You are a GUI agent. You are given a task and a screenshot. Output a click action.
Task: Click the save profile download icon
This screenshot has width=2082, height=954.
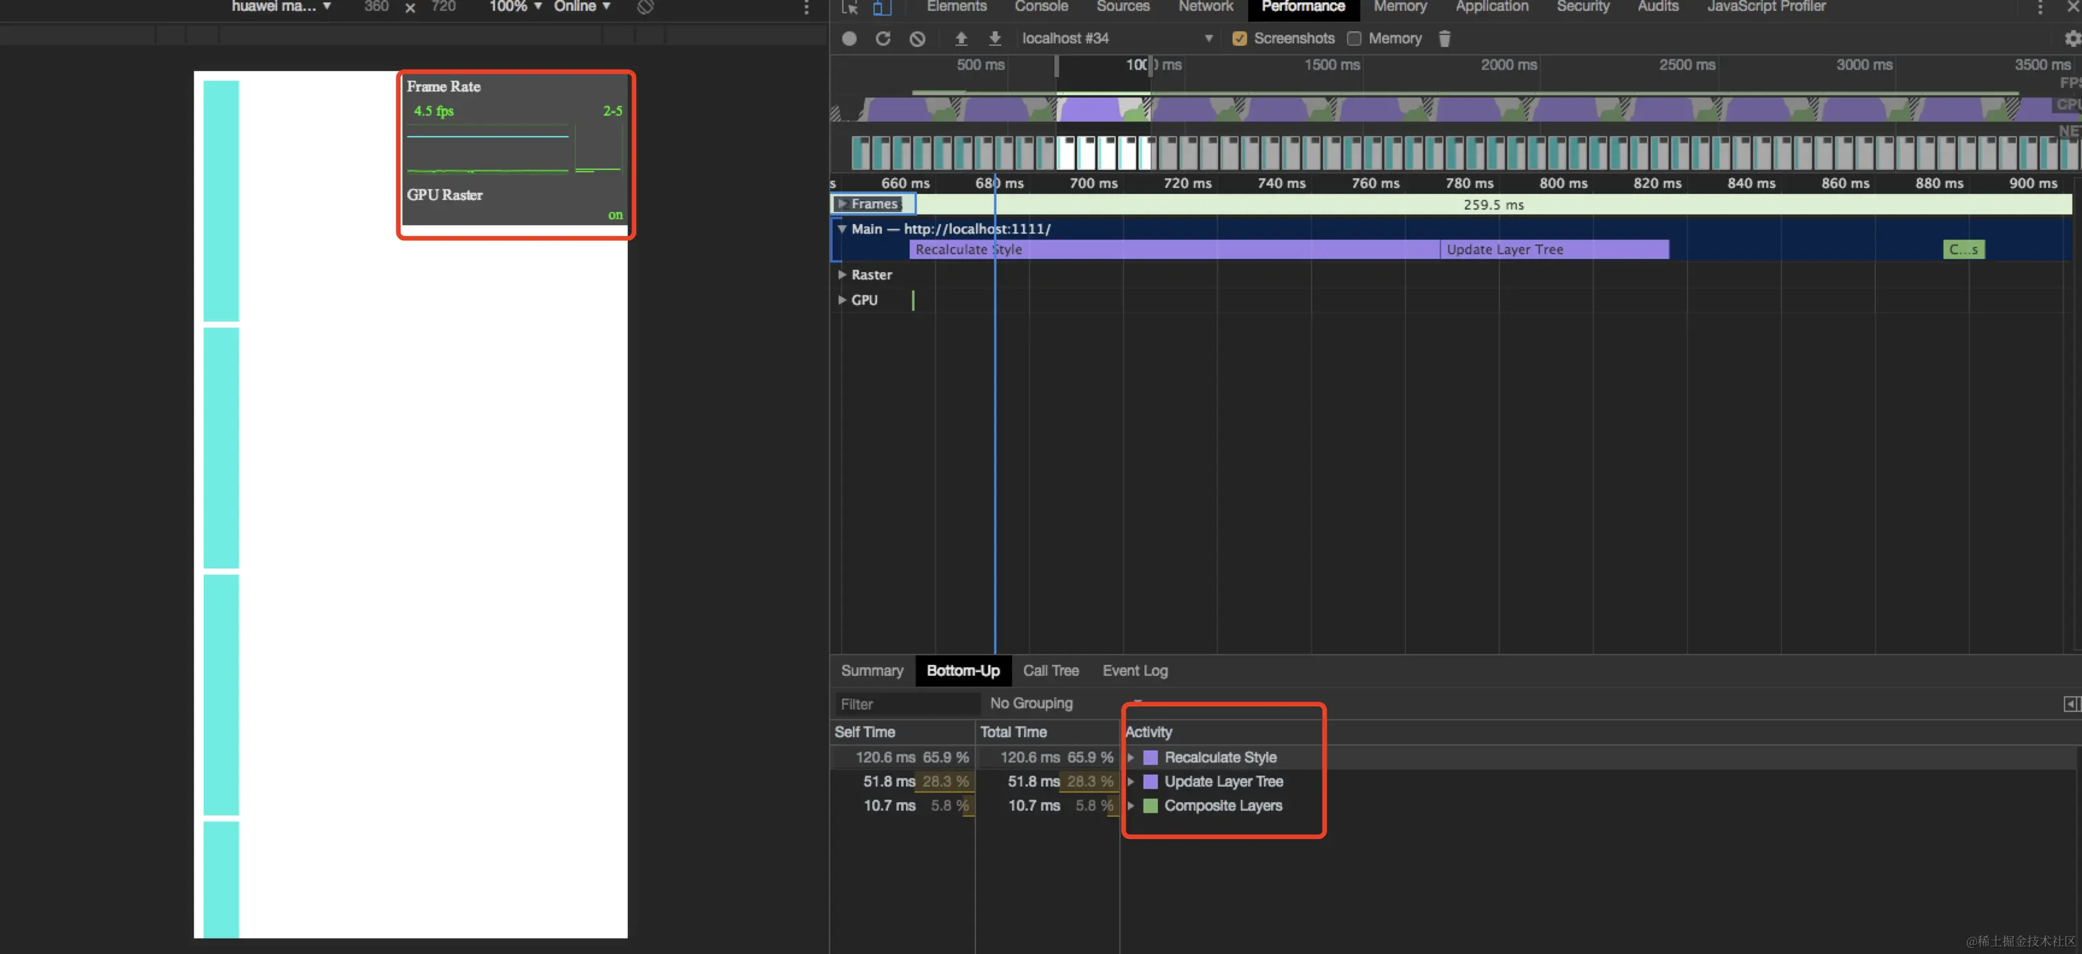pos(995,39)
